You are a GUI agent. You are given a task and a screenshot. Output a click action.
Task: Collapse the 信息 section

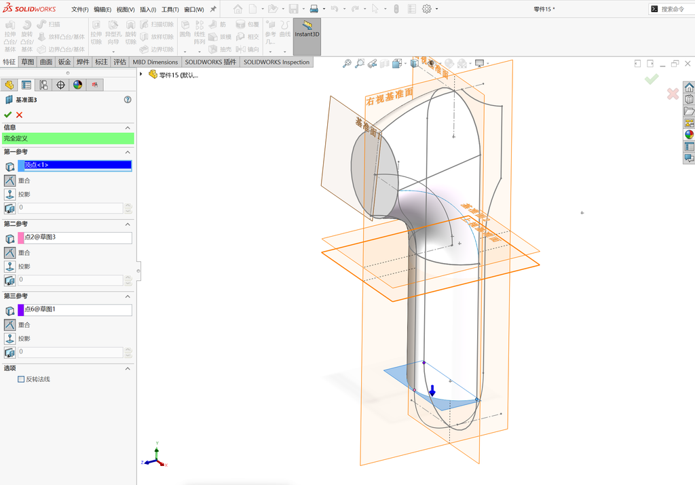(128, 128)
